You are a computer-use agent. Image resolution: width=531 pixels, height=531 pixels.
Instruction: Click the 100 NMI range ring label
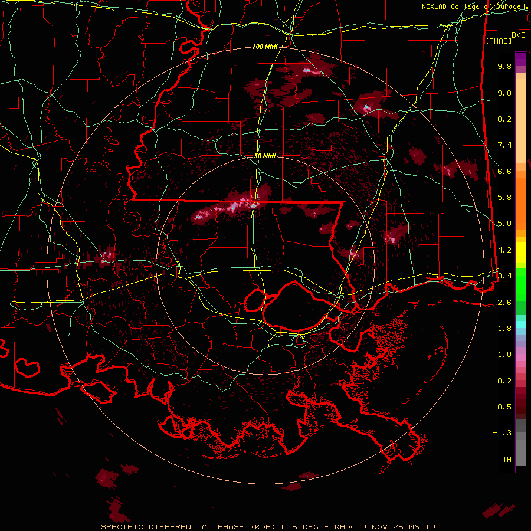coord(265,47)
